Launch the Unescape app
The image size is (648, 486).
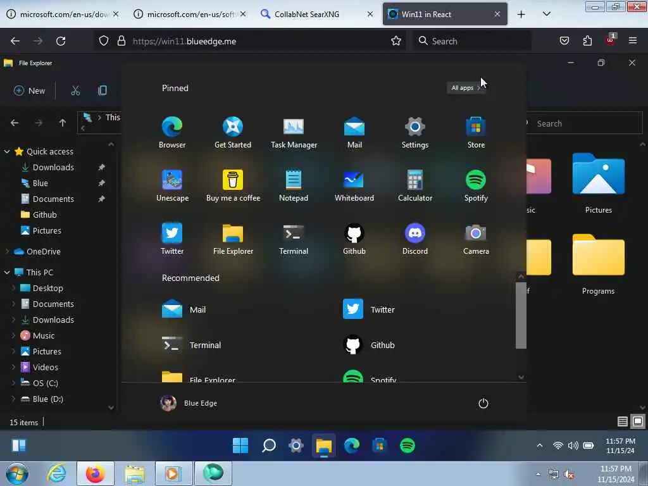[x=172, y=185]
